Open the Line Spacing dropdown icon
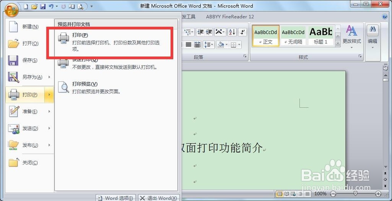Viewport: 392px width, 201px height. tap(209, 45)
